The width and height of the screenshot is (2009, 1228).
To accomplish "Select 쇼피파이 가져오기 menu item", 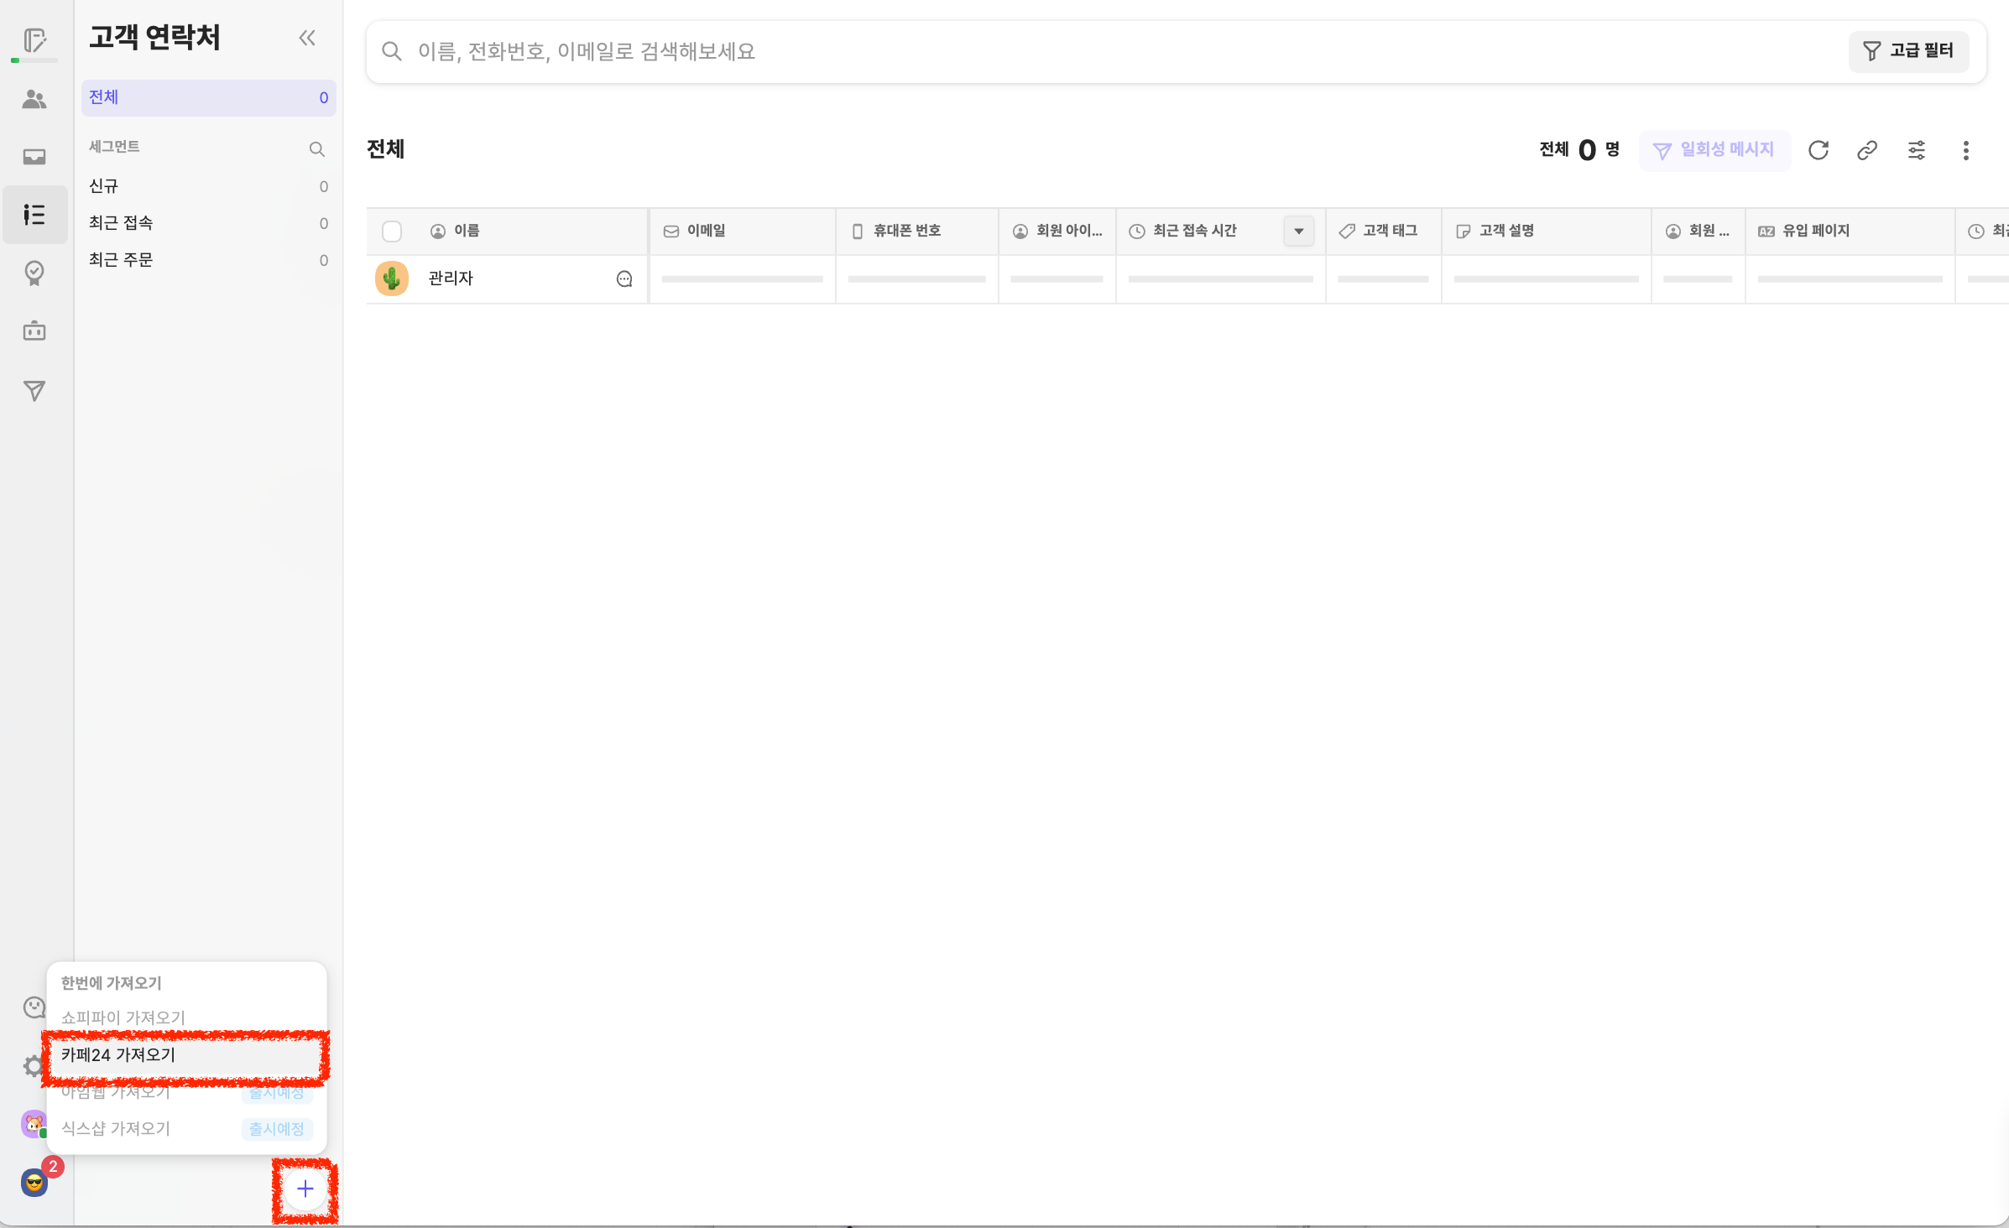I will tap(124, 1017).
